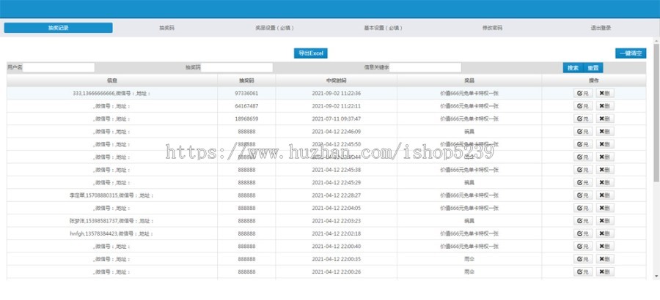
Task: Redeem the prize for phone 15398581737
Action: [584, 220]
